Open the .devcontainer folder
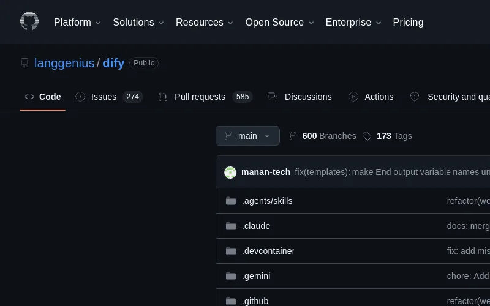The height and width of the screenshot is (306, 490). (268, 251)
